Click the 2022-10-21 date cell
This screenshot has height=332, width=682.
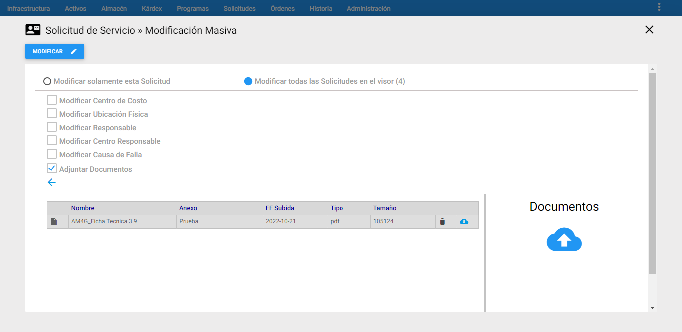pyautogui.click(x=281, y=221)
